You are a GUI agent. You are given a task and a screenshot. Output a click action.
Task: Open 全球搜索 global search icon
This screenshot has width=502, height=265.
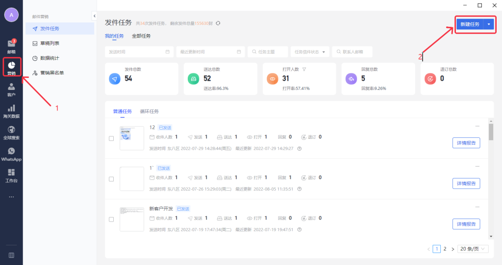pyautogui.click(x=11, y=132)
